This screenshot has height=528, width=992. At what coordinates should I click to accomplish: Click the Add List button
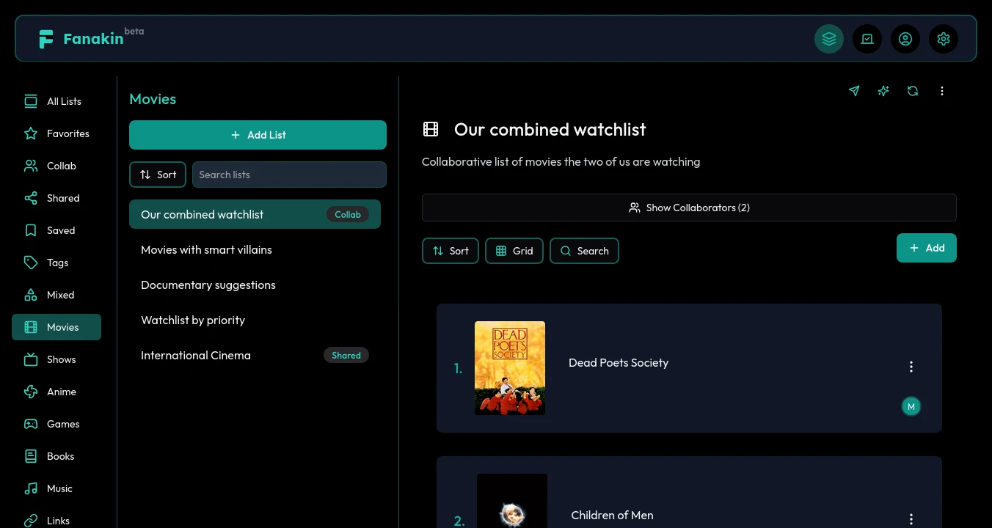pyautogui.click(x=258, y=135)
